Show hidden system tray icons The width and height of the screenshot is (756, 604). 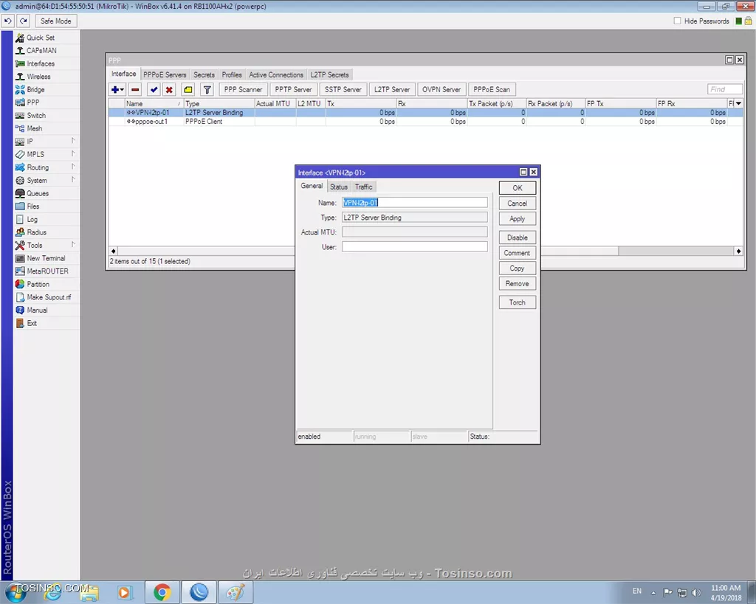[x=653, y=592]
